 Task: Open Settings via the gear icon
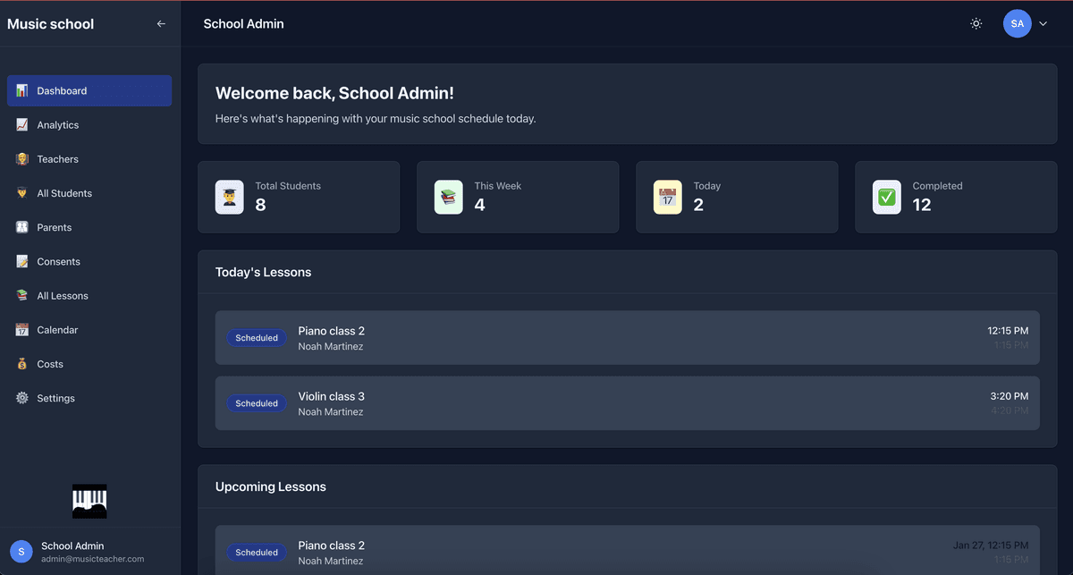[21, 397]
